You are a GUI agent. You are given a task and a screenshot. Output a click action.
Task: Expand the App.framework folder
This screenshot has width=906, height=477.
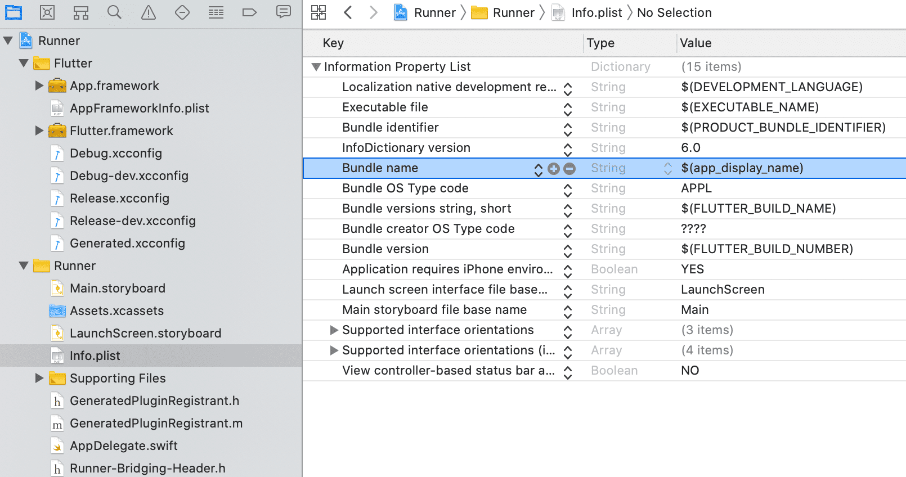pyautogui.click(x=39, y=85)
